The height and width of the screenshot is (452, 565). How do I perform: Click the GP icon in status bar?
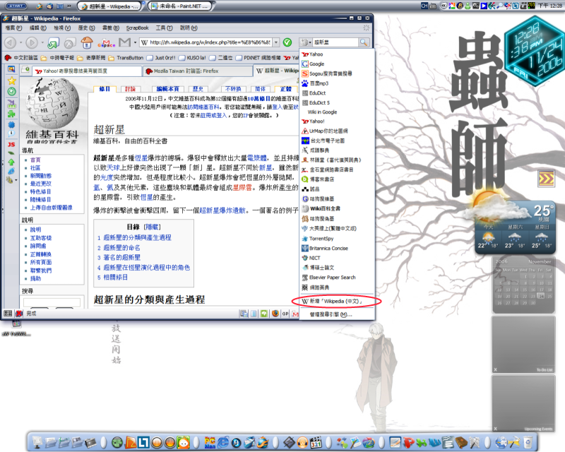pyautogui.click(x=285, y=314)
